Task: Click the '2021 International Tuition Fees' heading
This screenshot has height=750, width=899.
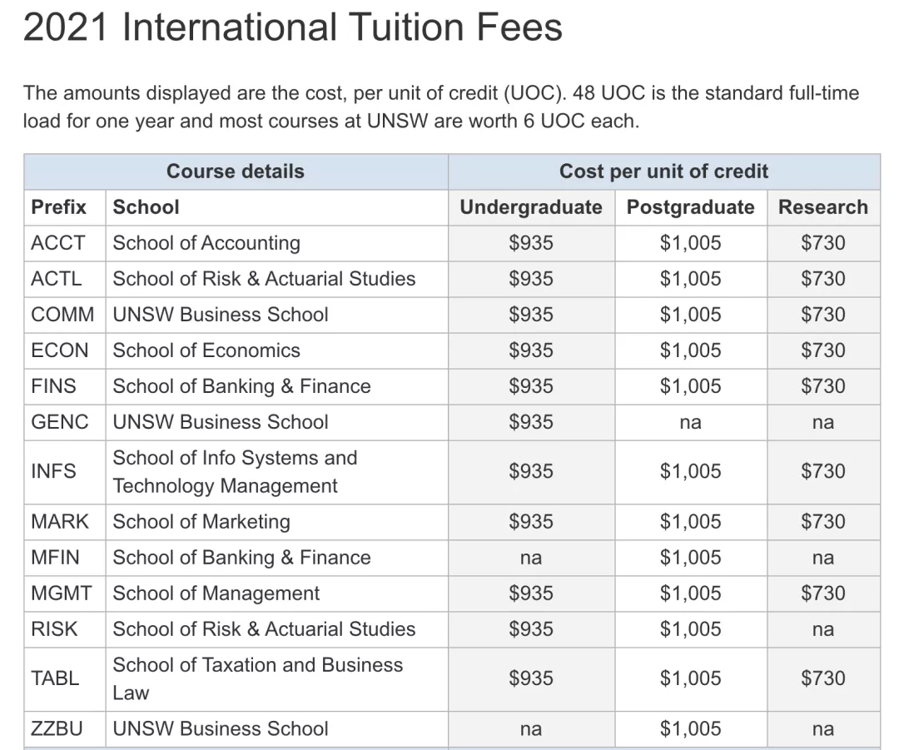Action: click(x=292, y=27)
